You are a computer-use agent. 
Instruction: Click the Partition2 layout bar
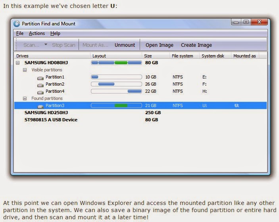(116, 84)
